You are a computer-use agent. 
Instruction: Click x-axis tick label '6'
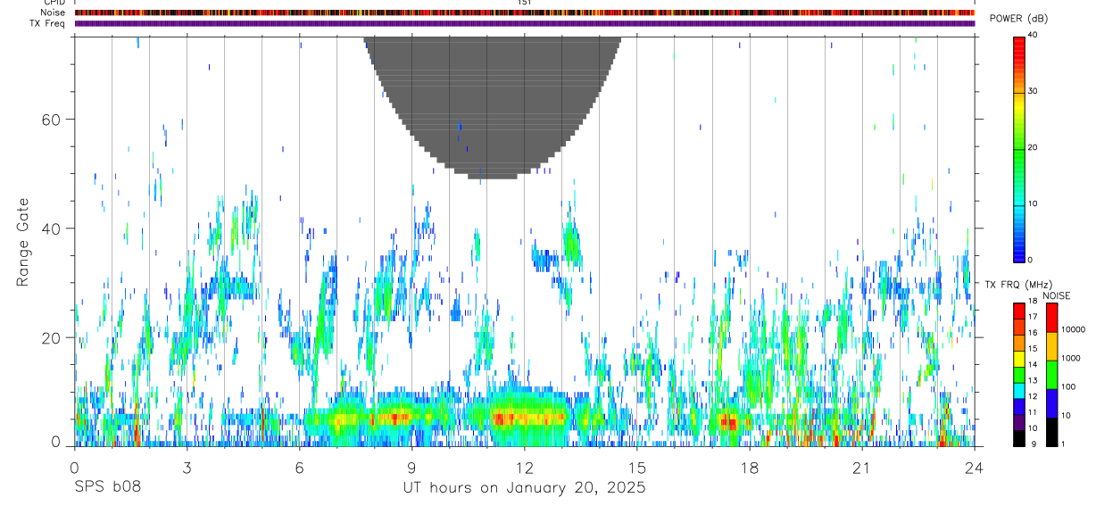[x=299, y=467]
